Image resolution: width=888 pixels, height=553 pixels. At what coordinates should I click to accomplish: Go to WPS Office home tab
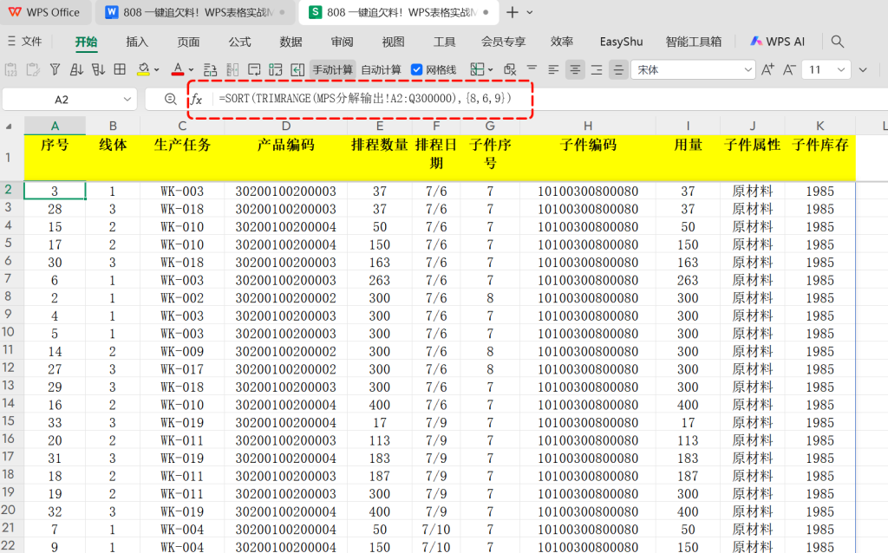44,12
